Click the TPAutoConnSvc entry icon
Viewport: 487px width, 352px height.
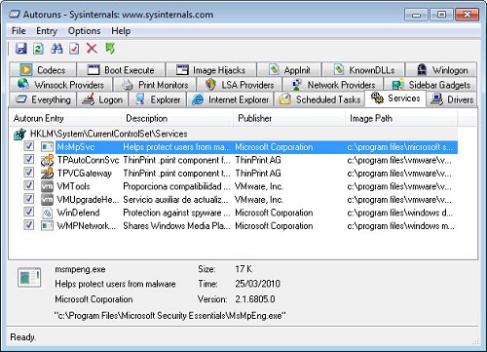(47, 160)
